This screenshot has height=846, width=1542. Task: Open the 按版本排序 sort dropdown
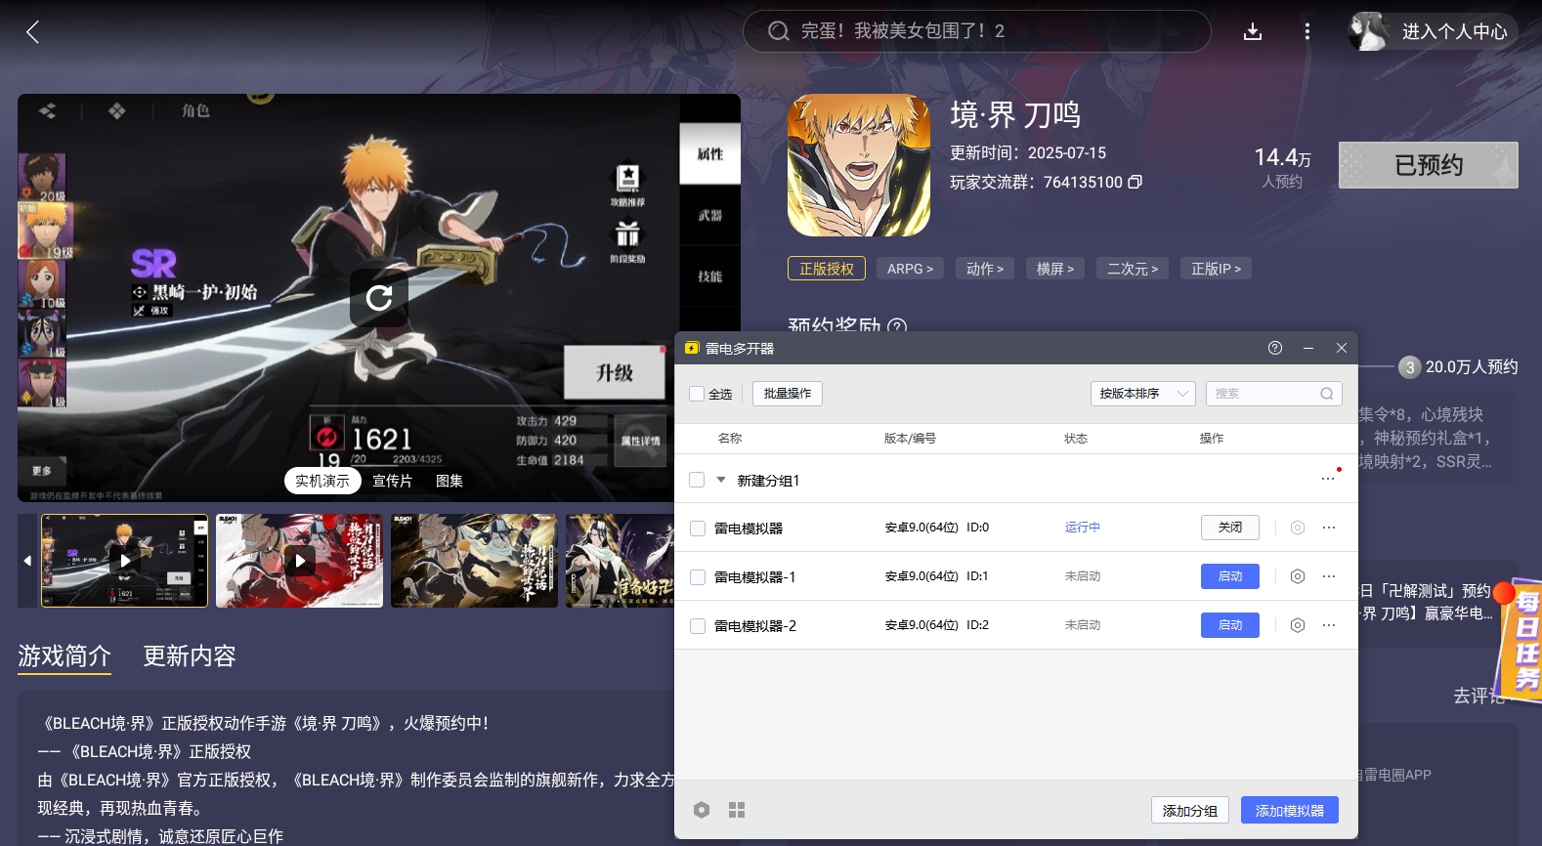[x=1143, y=394]
